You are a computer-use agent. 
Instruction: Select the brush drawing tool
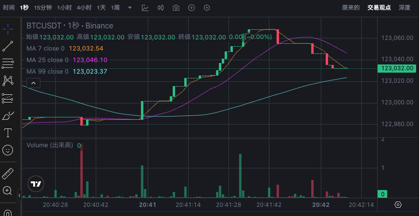[x=8, y=115]
